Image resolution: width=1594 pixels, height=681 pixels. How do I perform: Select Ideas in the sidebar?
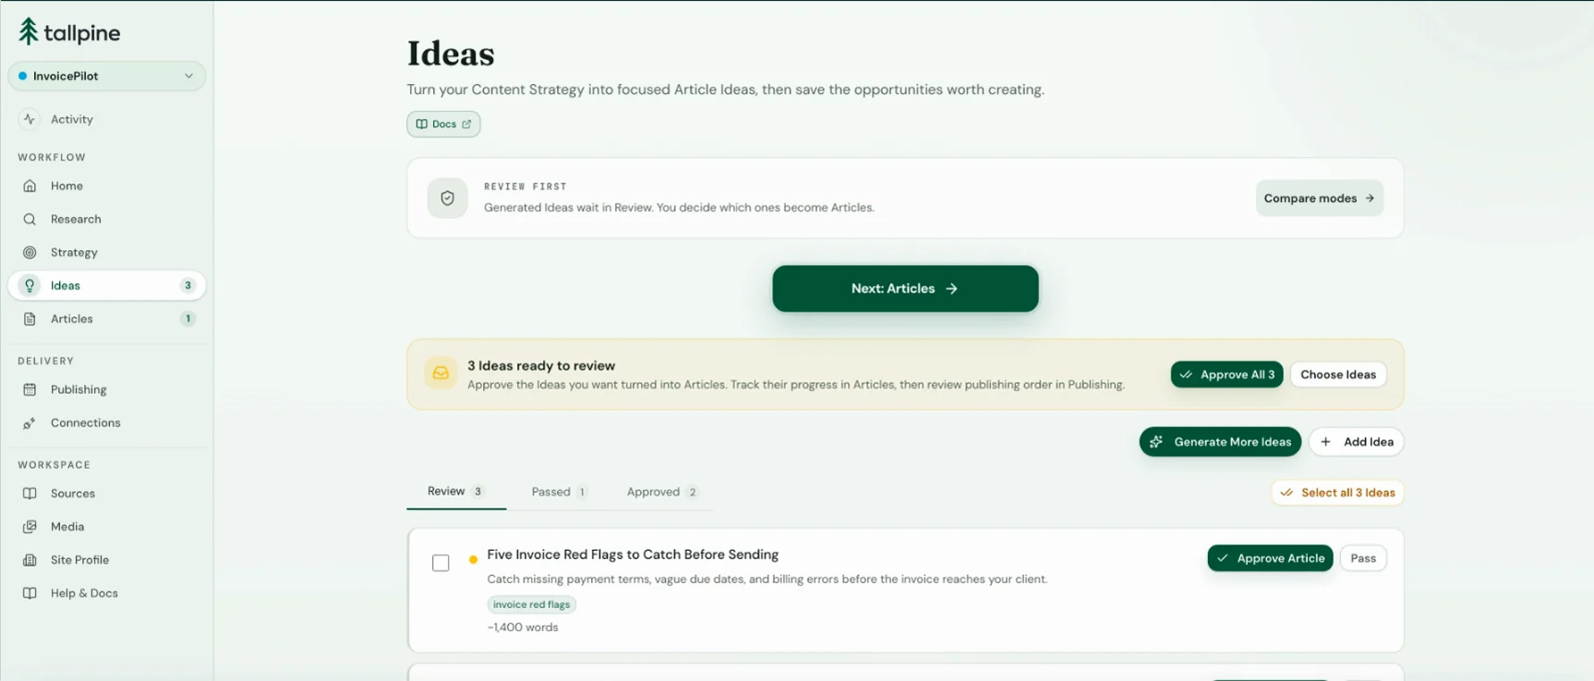coord(106,285)
